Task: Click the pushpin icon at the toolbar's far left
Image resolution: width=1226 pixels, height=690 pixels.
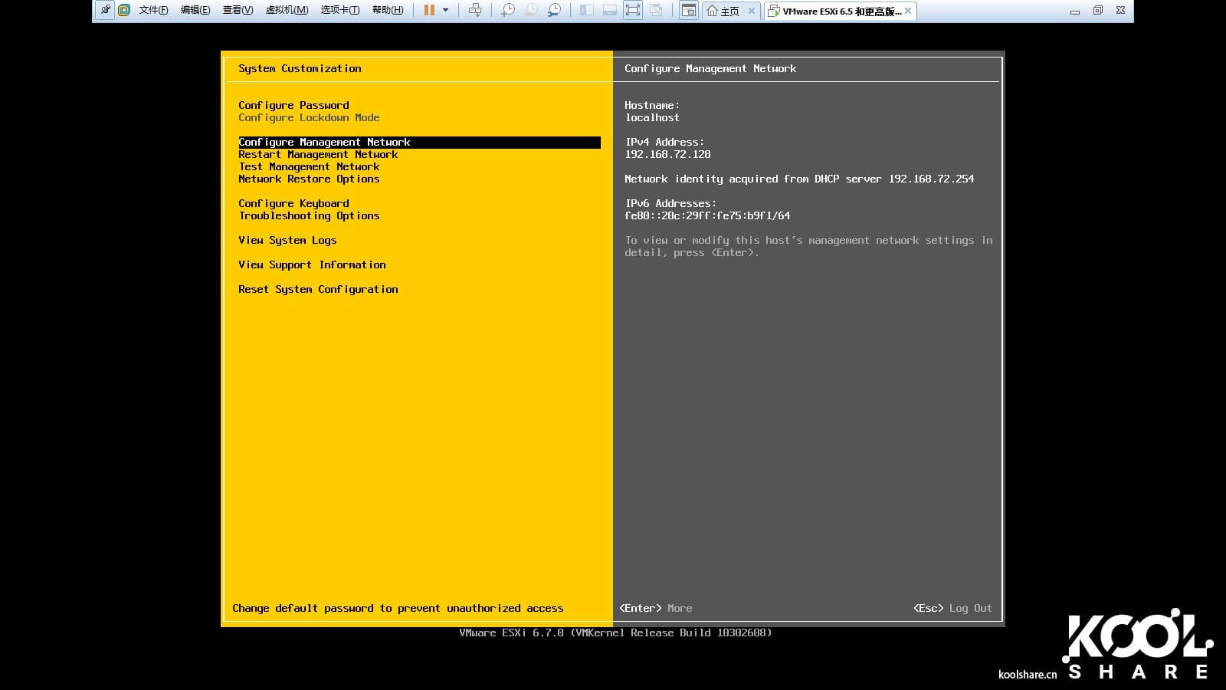Action: [x=104, y=10]
